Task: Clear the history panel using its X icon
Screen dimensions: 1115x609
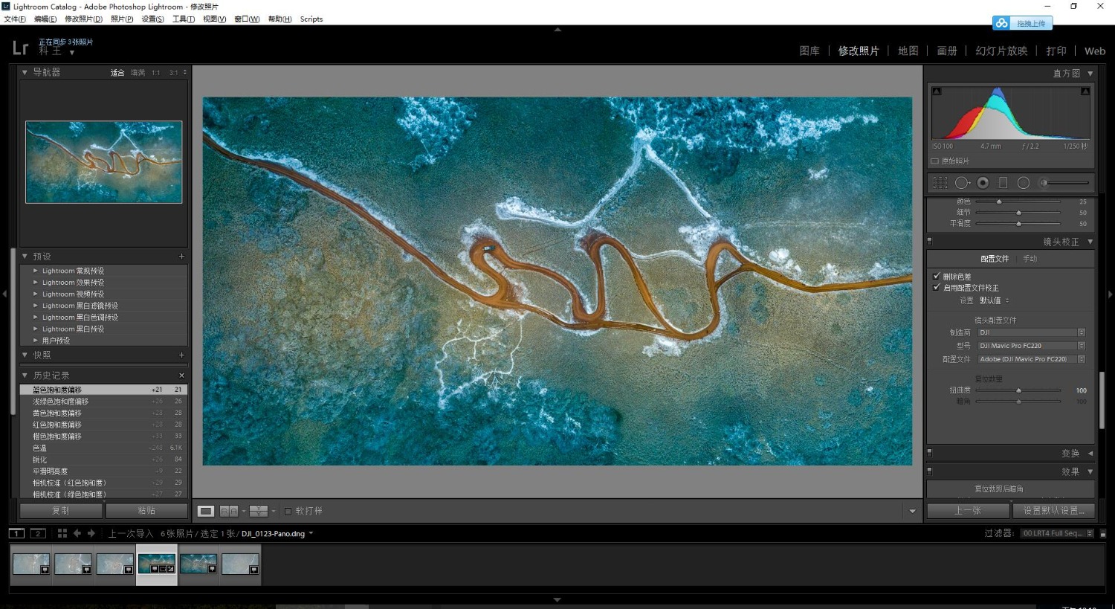Action: [x=181, y=376]
